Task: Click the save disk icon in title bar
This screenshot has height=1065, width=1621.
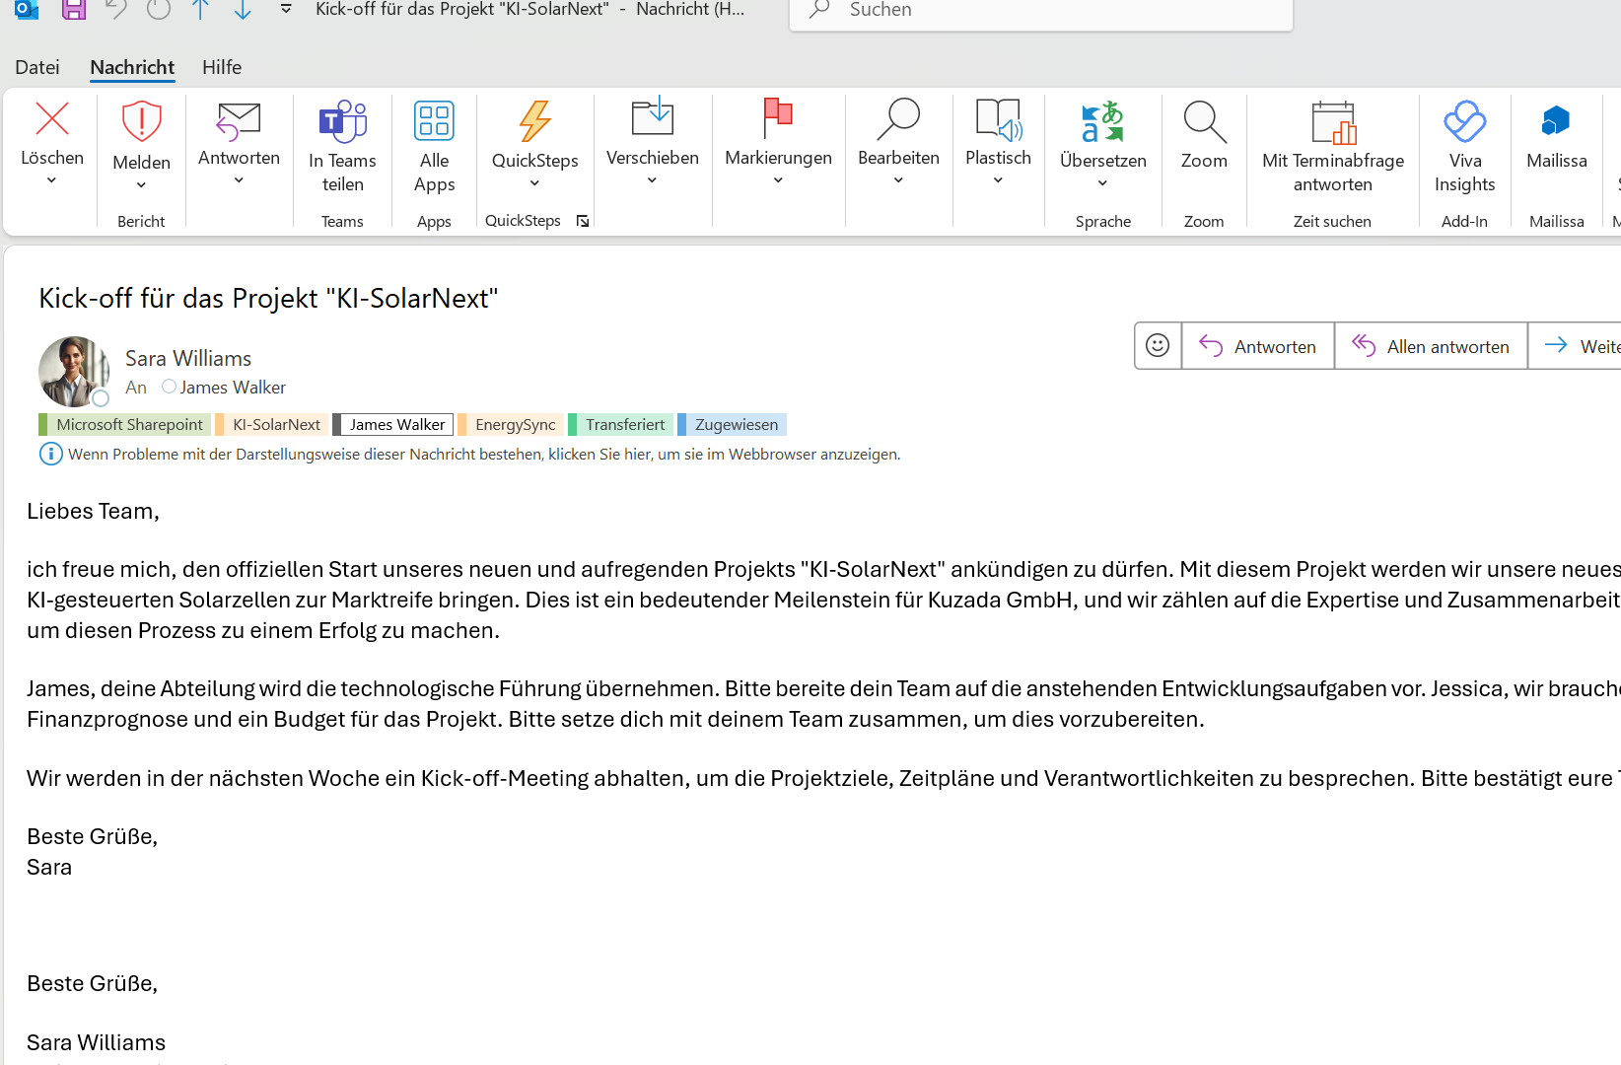Action: click(x=74, y=10)
